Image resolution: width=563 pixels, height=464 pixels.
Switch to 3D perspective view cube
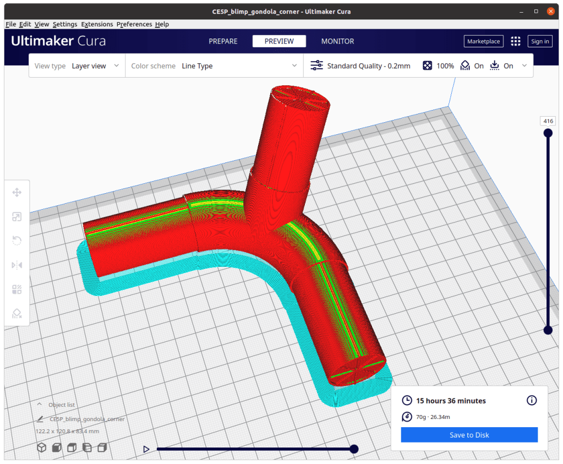42,448
